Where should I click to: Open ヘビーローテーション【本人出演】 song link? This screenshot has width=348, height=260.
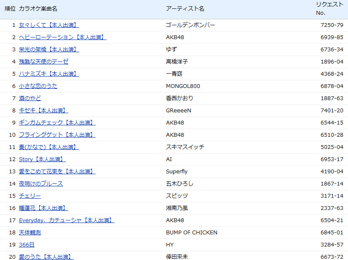point(63,37)
